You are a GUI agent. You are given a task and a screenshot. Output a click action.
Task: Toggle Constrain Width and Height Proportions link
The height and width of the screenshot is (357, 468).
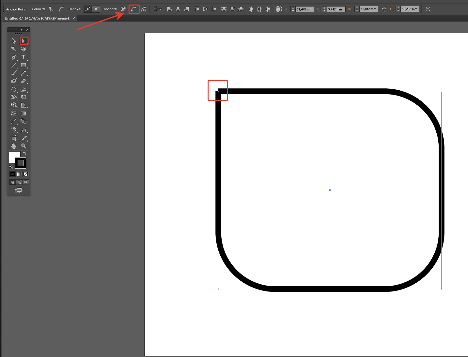coord(384,9)
